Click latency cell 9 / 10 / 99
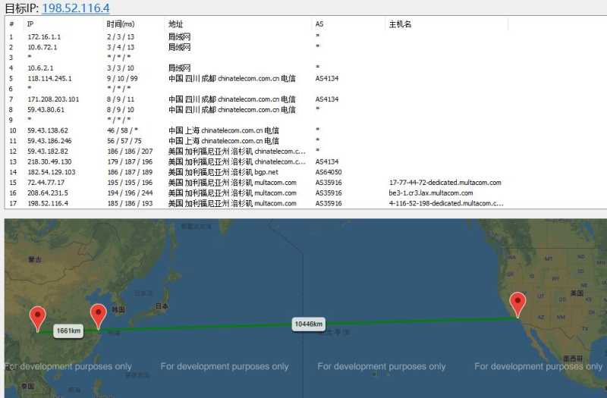Viewport: 607px width, 398px height. 122,79
